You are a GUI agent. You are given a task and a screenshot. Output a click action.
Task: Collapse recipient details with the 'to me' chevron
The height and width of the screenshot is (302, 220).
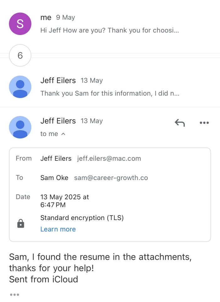63,134
